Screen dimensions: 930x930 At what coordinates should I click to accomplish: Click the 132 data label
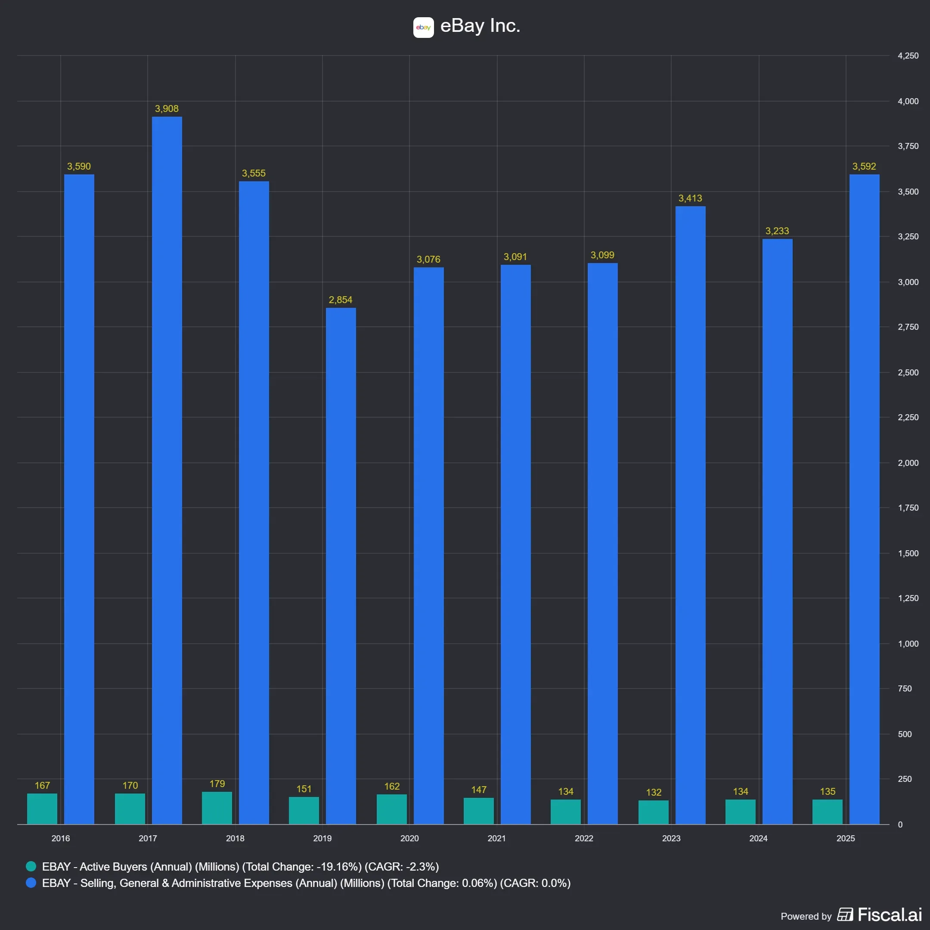coord(654,792)
